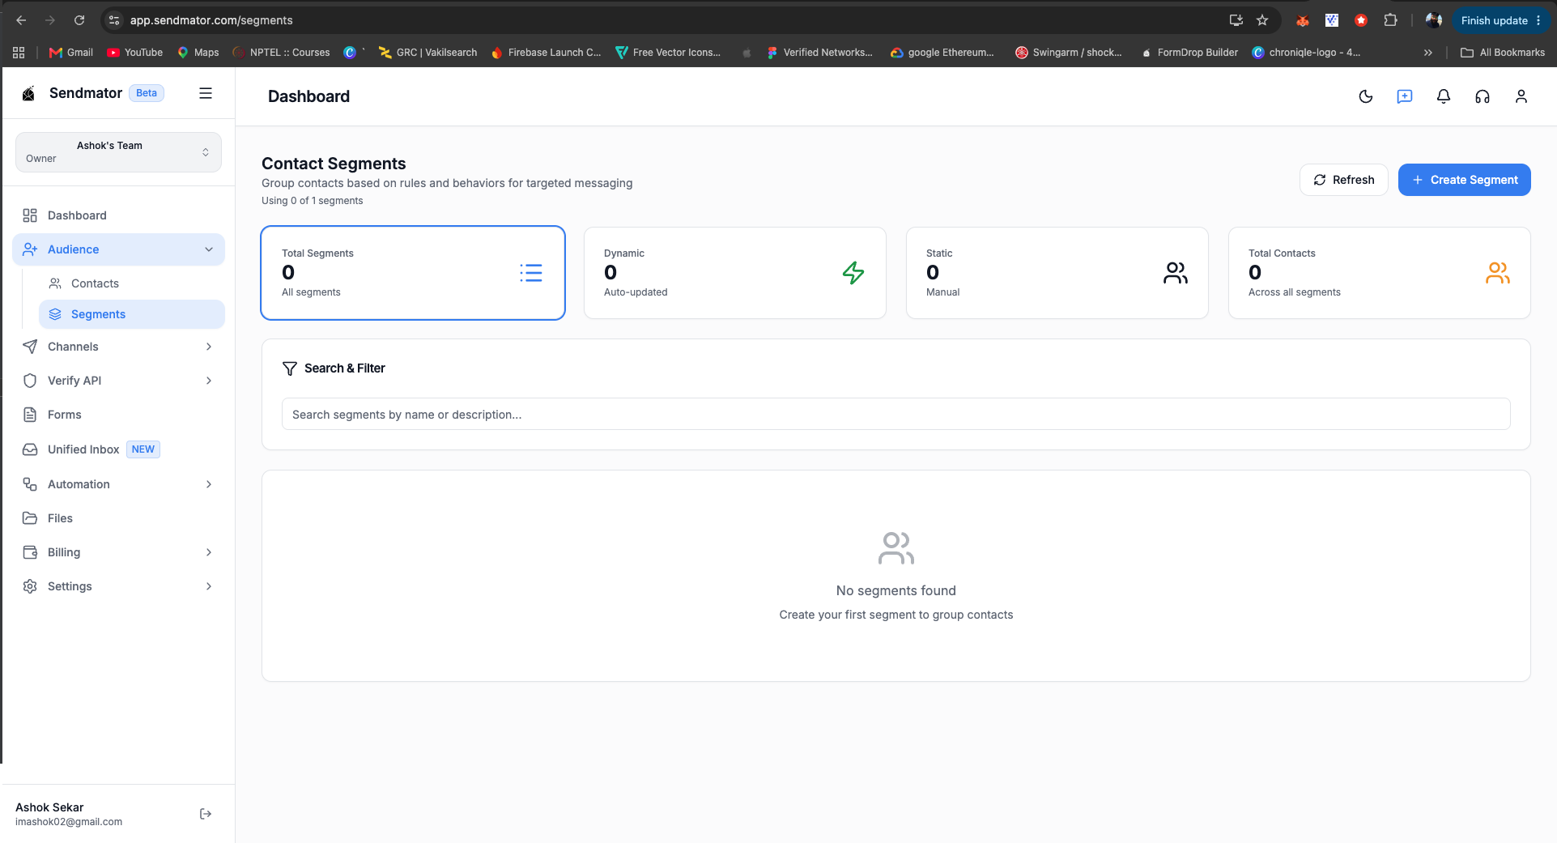The height and width of the screenshot is (843, 1557).
Task: Click Finish update in Chrome
Action: 1501,20
